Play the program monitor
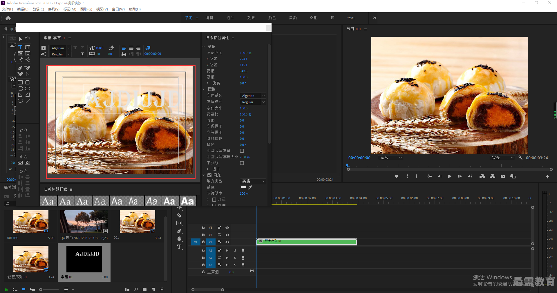 449,176
